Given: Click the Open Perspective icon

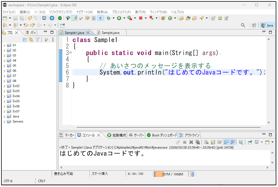Looking at the screenshot, I should (254, 25).
